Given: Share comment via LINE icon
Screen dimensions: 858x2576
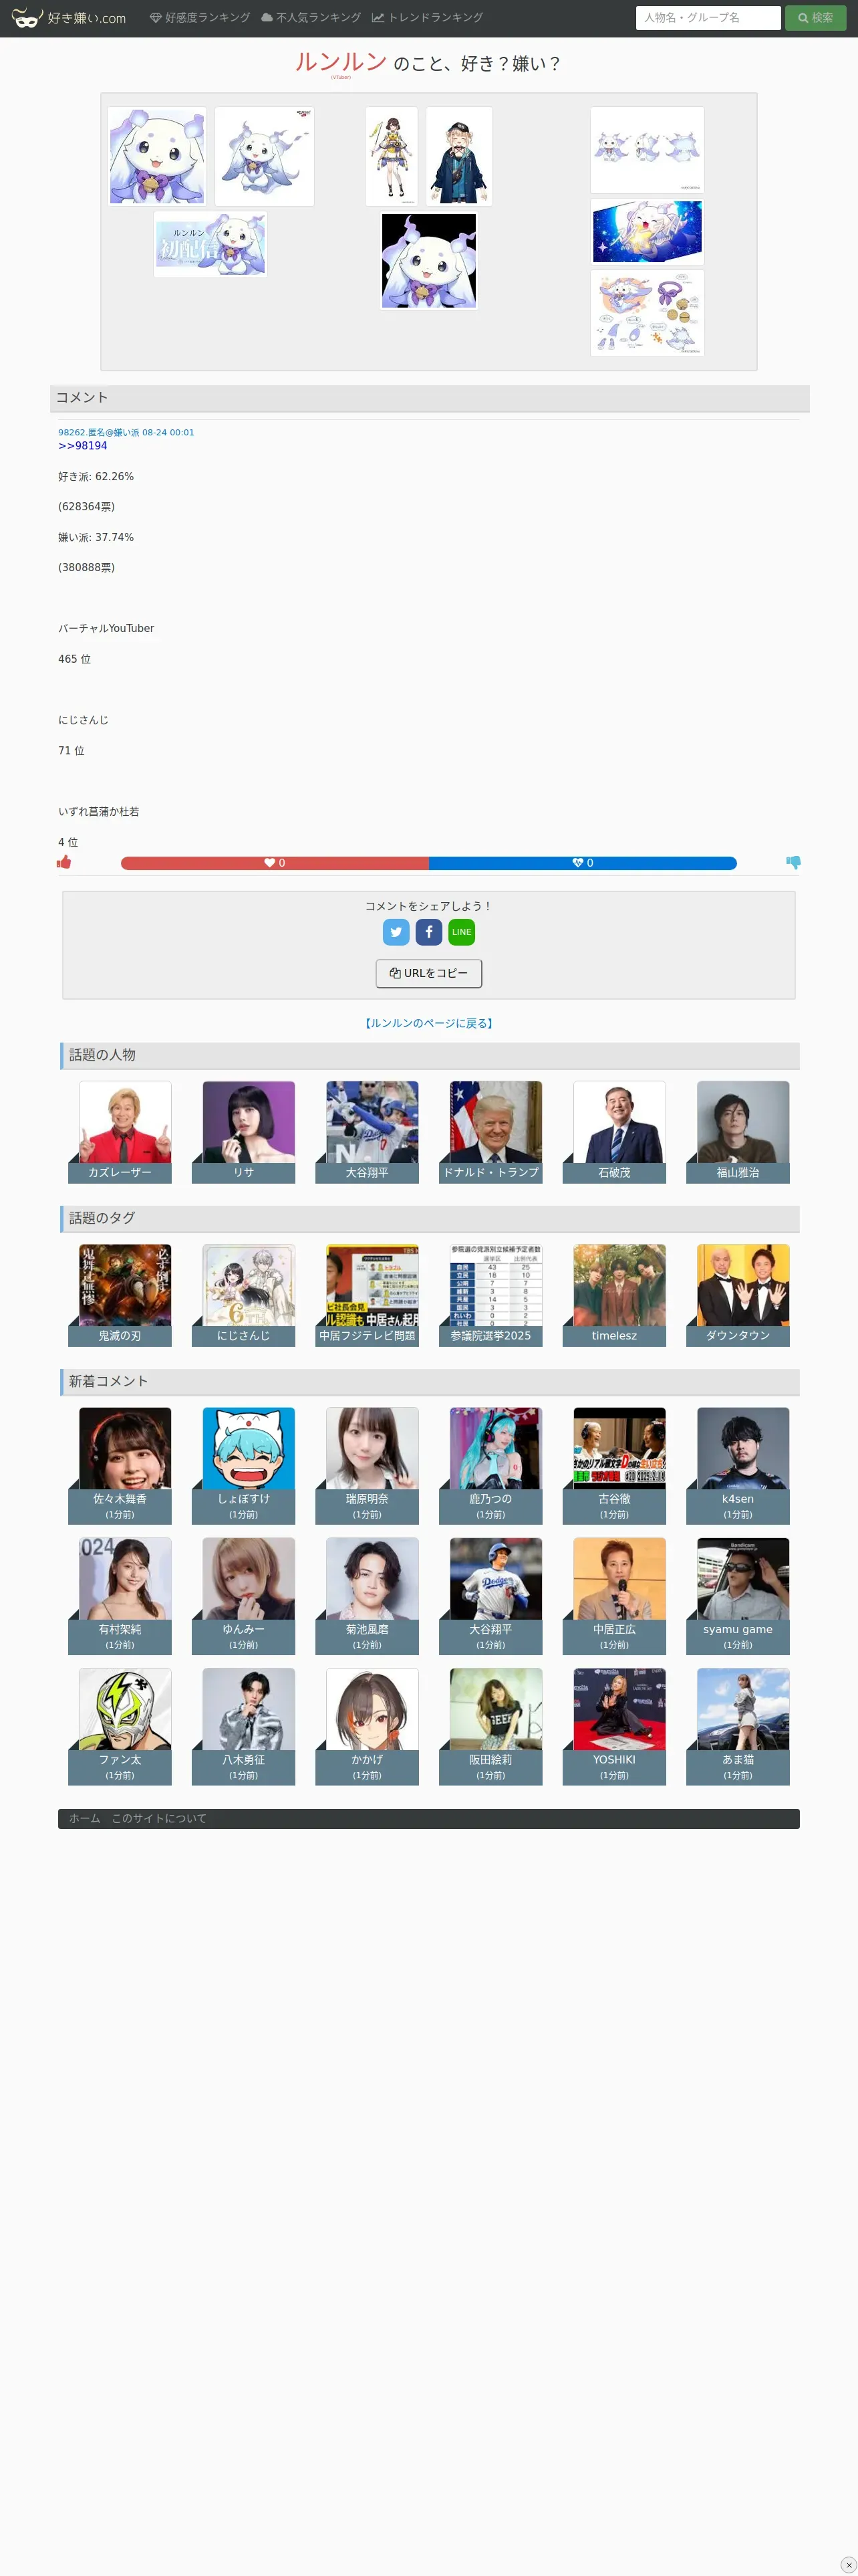Looking at the screenshot, I should tap(462, 932).
